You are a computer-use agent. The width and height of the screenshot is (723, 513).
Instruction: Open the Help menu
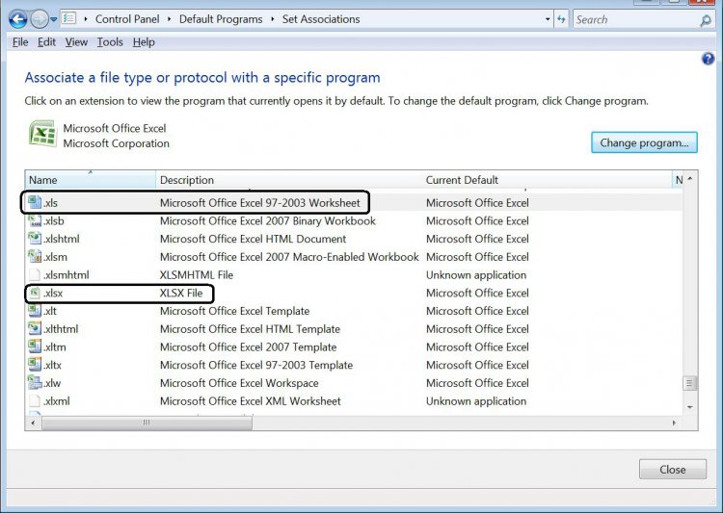point(144,42)
